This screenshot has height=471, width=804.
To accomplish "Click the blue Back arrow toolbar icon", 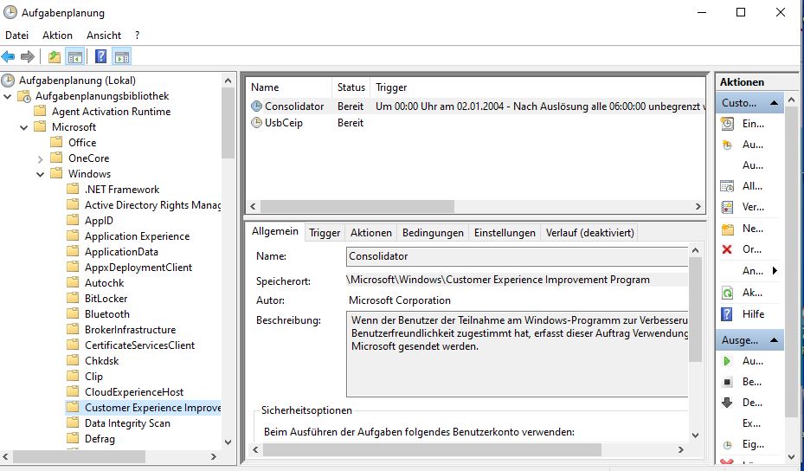I will [8, 56].
